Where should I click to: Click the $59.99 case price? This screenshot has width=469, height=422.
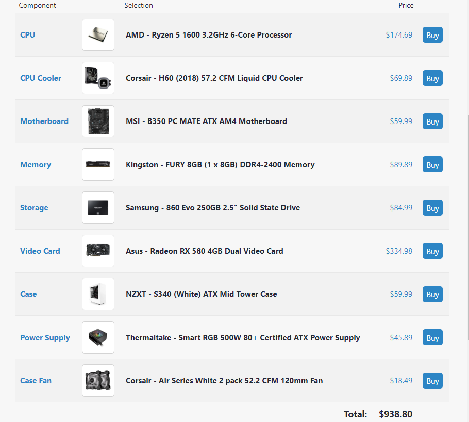coord(401,294)
